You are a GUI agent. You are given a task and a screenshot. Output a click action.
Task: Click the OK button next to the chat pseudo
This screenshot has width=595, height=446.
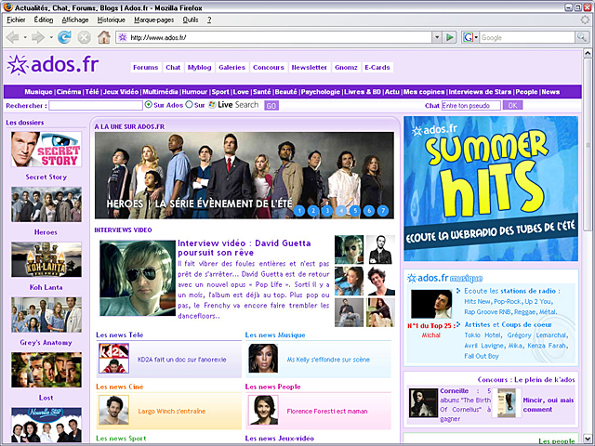point(512,105)
